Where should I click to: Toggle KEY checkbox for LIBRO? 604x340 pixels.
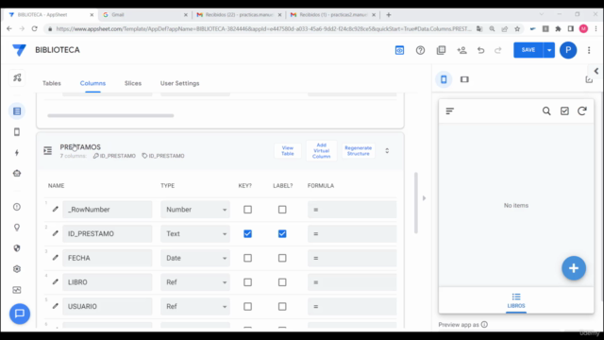(x=247, y=282)
